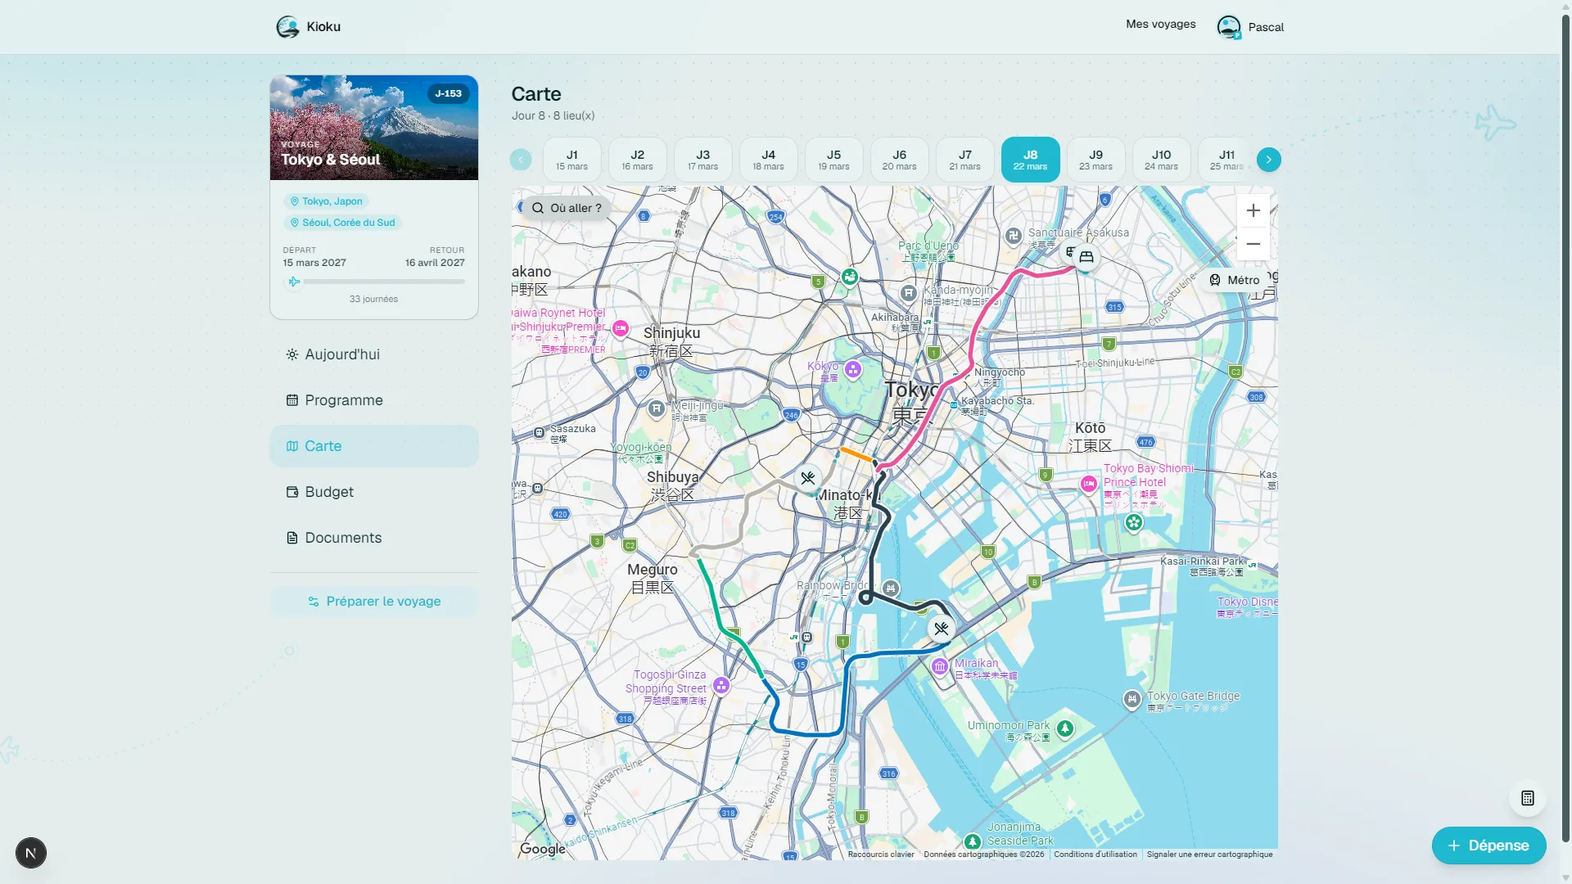Click the Tokyo Gate Bridge marker
Viewport: 1572px width, 884px height.
point(1132,699)
